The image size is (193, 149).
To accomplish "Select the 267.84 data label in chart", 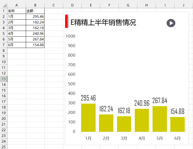I will (x=160, y=101).
